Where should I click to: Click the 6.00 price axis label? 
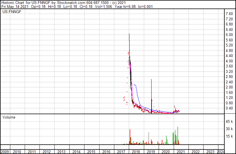(229, 35)
